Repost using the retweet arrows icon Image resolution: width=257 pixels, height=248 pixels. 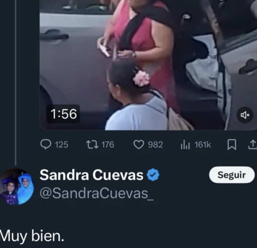click(x=92, y=145)
